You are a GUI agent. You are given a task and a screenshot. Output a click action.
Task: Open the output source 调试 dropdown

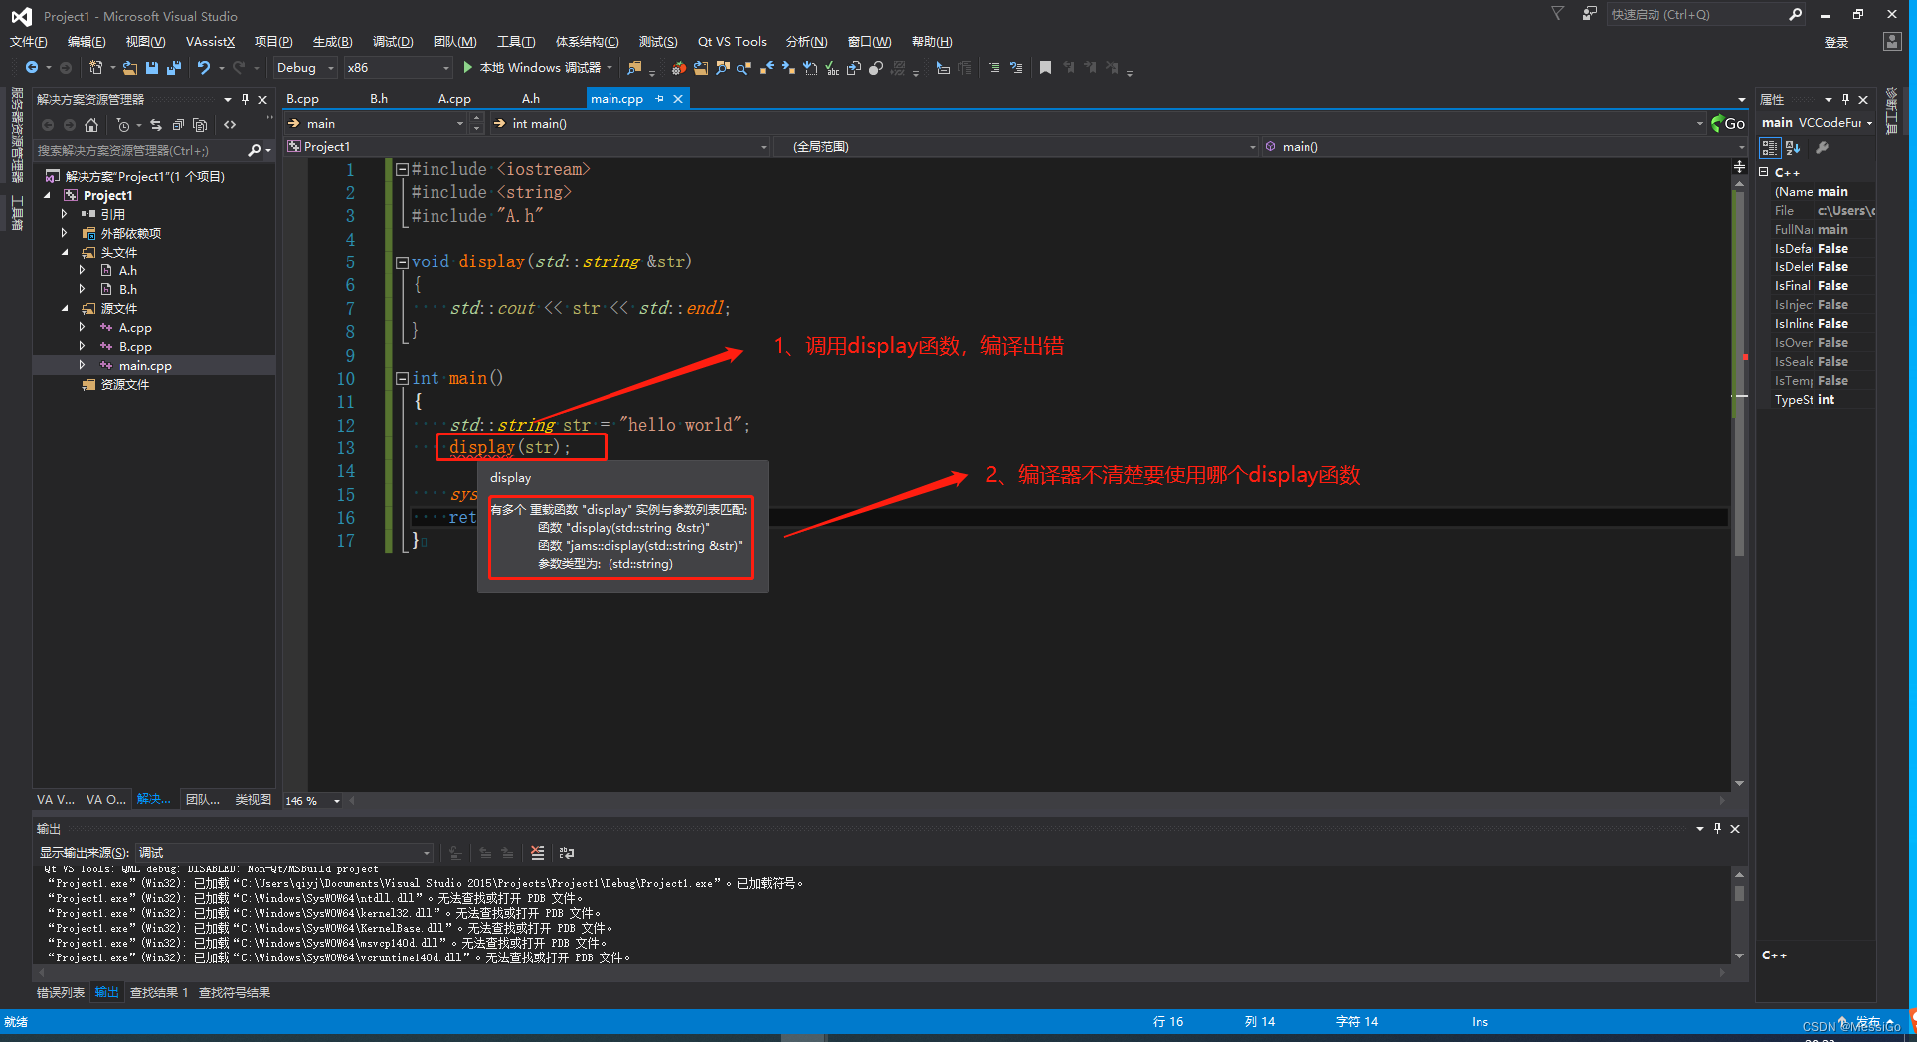pos(284,853)
